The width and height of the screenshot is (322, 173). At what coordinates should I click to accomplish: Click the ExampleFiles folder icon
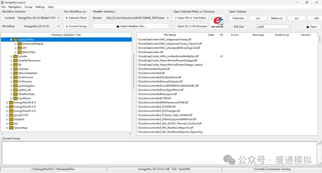[16, 39]
